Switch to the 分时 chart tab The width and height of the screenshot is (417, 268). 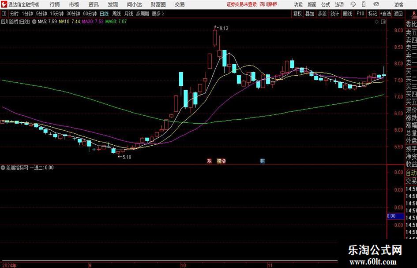click(x=14, y=14)
